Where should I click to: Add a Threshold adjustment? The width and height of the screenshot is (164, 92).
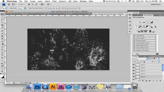(x=146, y=31)
